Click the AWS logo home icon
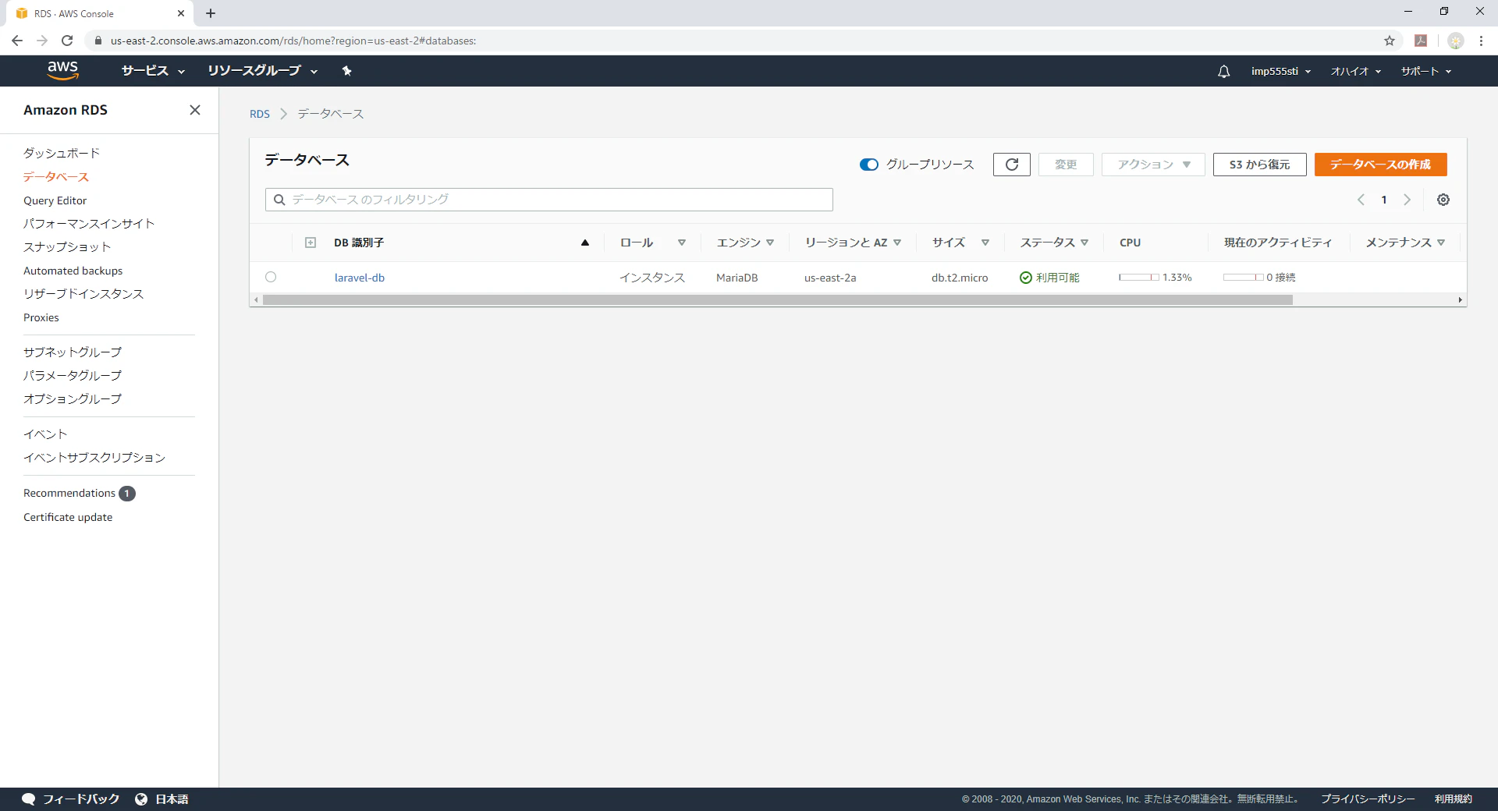Screen dimensions: 1498x811 (x=63, y=70)
